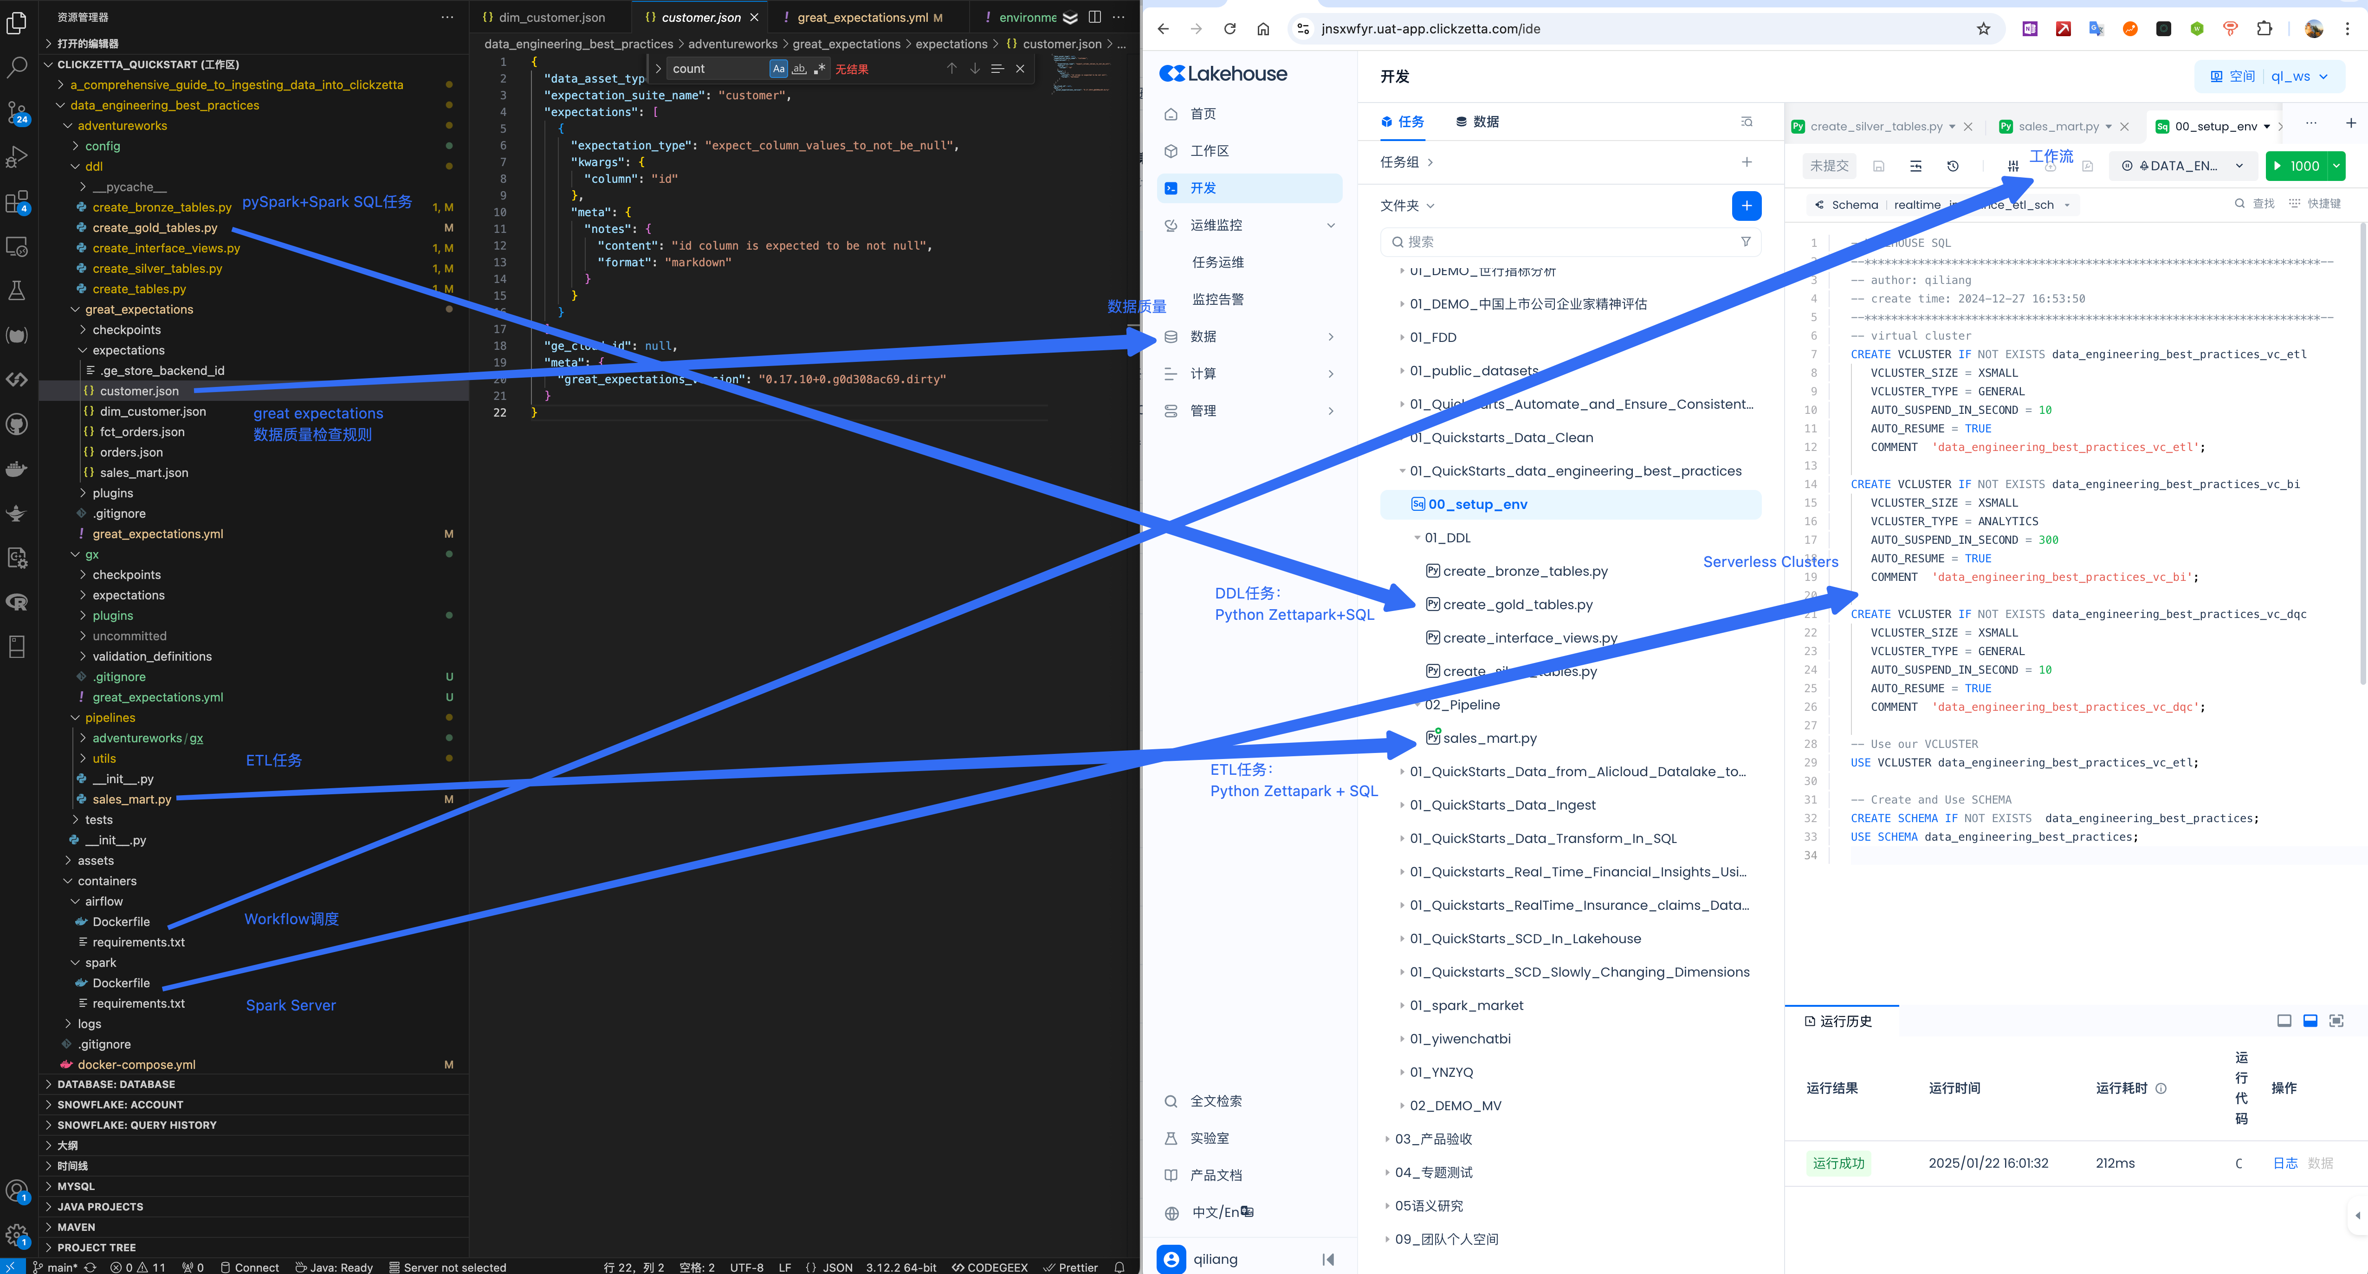Click the blue add file plus button

click(1746, 206)
